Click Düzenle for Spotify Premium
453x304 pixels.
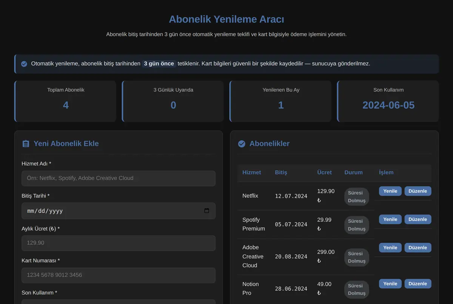point(418,219)
